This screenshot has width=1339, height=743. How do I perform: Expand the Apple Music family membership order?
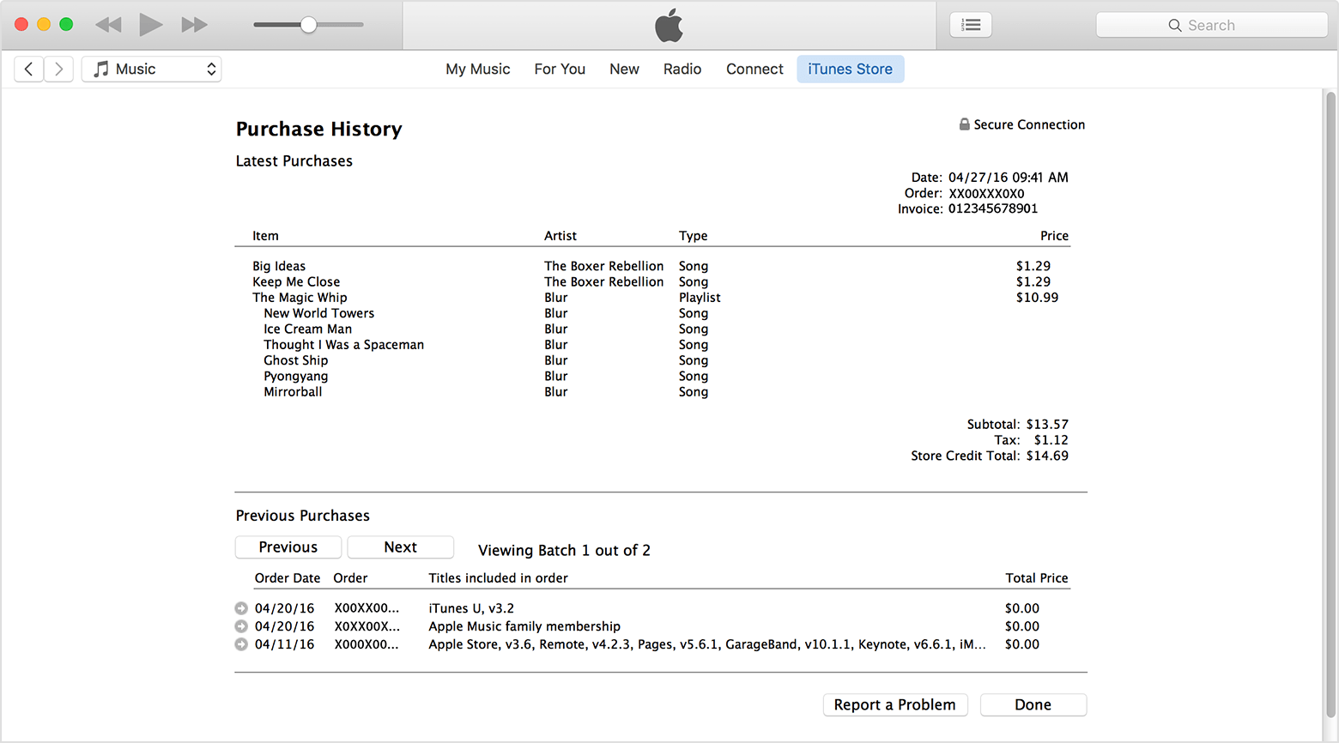241,626
